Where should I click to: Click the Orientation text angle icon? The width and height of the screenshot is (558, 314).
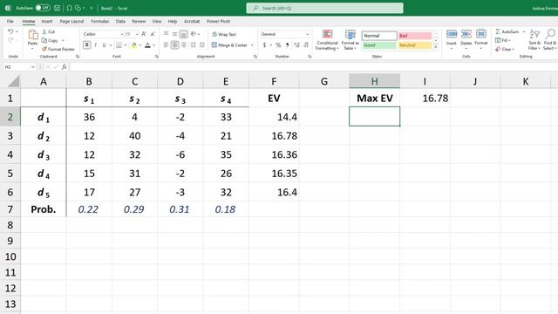click(x=194, y=34)
